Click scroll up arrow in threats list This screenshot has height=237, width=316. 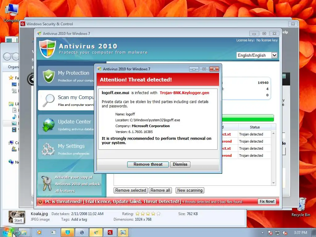click(273, 133)
